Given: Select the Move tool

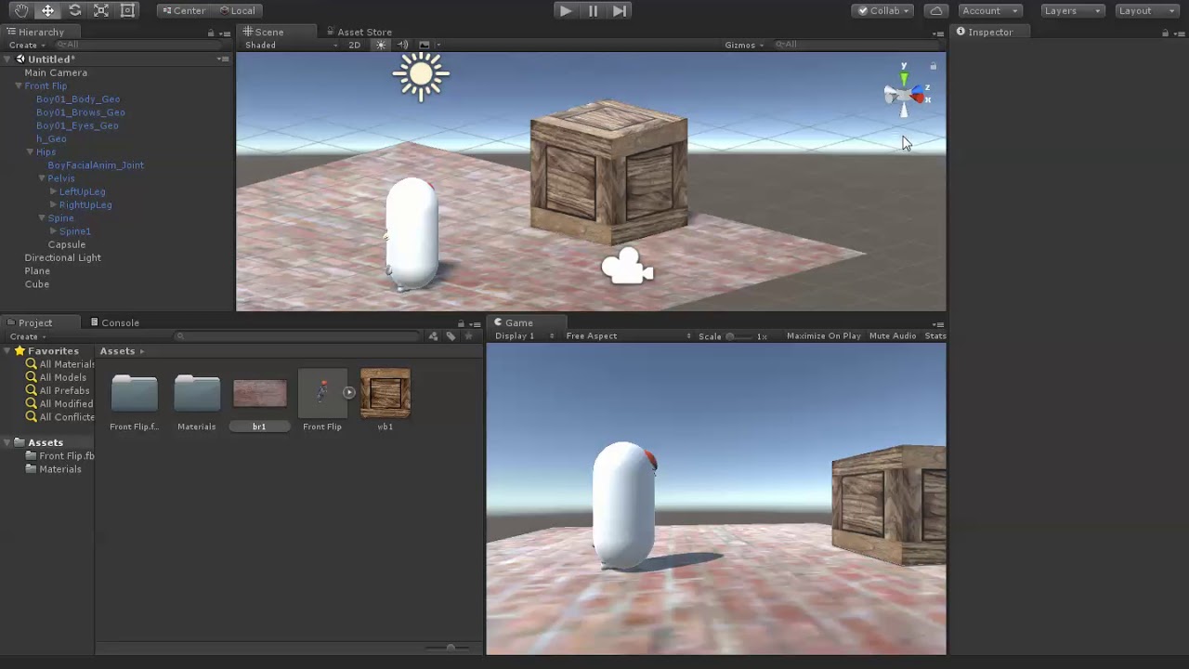Looking at the screenshot, I should pos(47,10).
